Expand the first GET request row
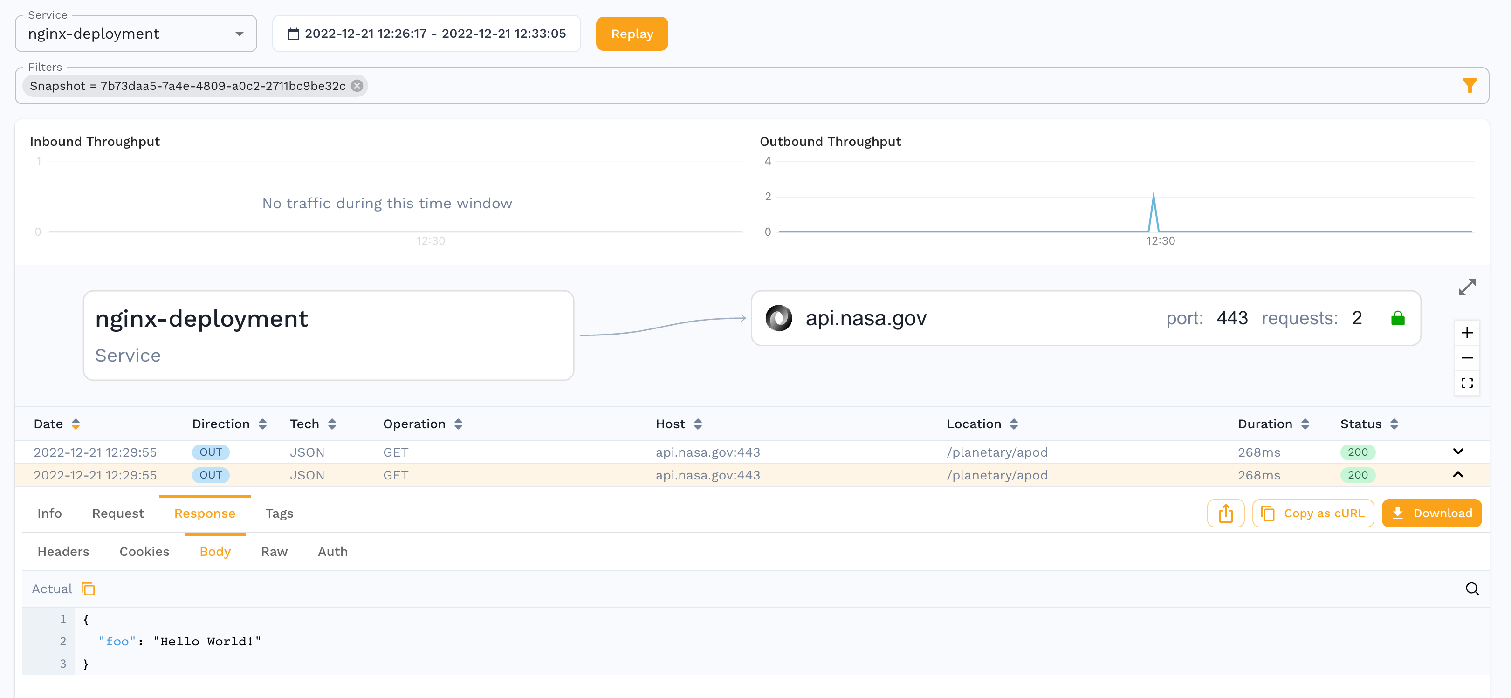Image resolution: width=1511 pixels, height=698 pixels. [x=1458, y=451]
